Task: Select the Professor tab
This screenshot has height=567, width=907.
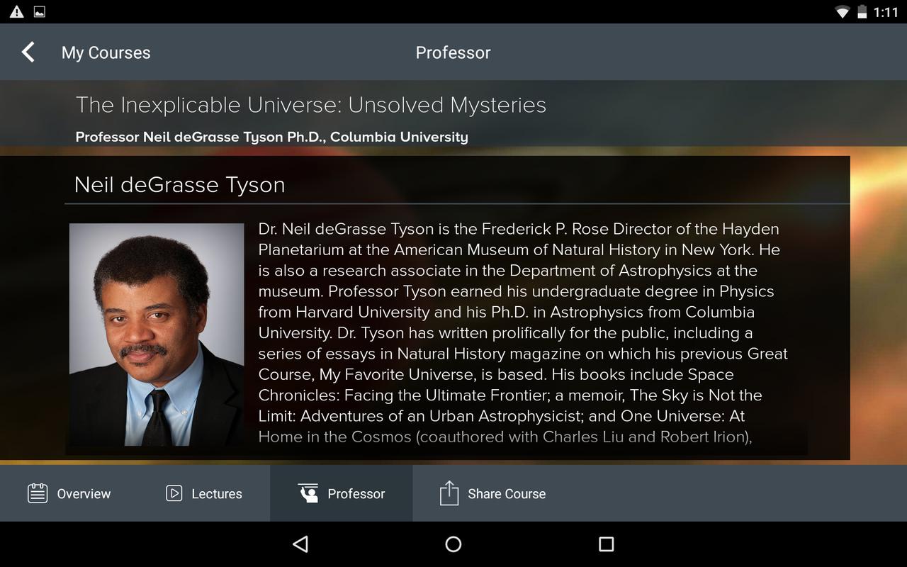Action: (x=342, y=493)
